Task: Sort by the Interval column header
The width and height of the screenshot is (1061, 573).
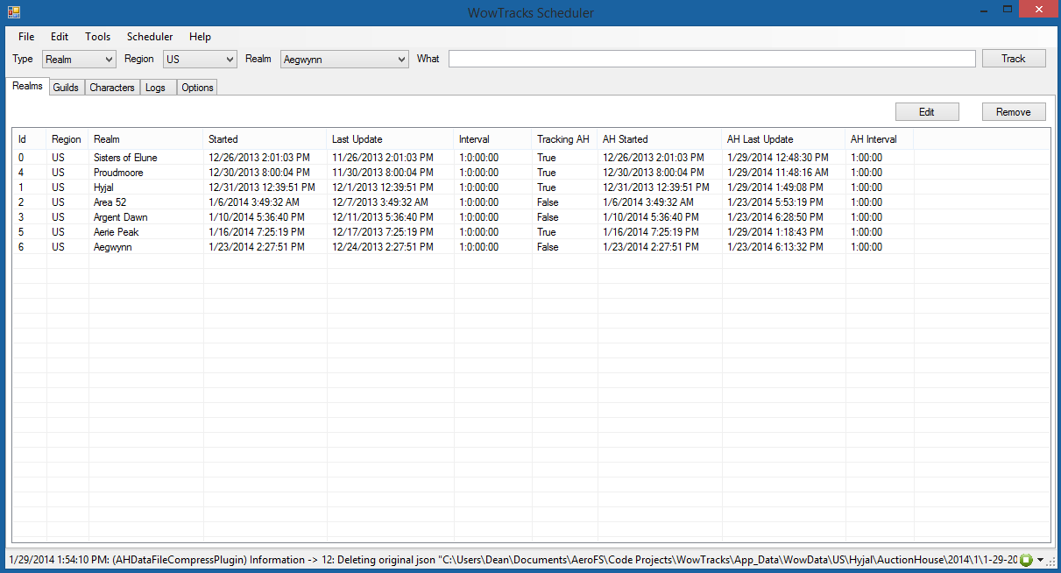Action: [x=493, y=139]
